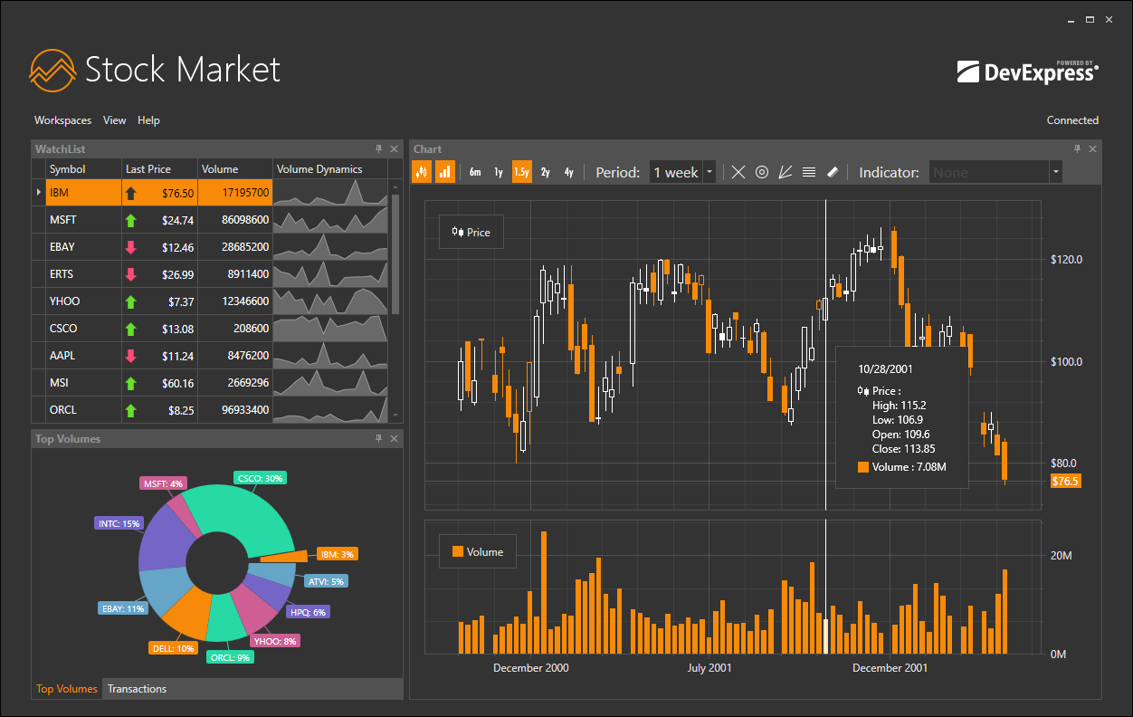Select AAPL symbol in WatchList
The height and width of the screenshot is (717, 1133).
pos(62,356)
